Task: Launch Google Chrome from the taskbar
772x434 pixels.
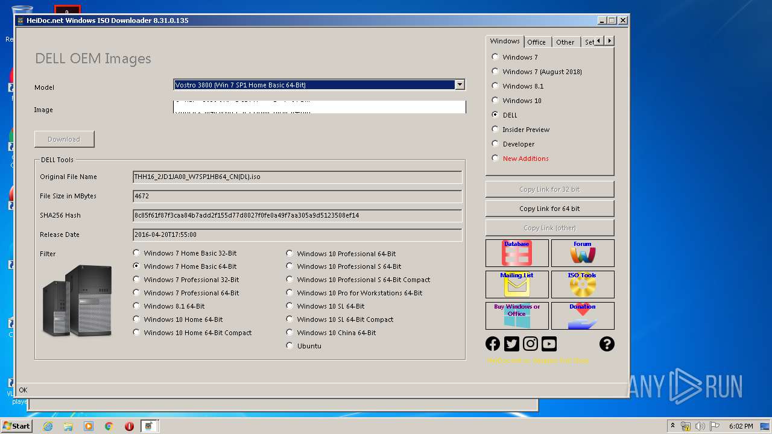Action: coord(109,426)
